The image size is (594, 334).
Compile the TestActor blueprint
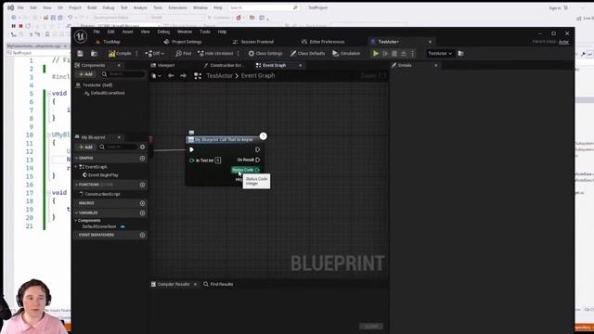[x=120, y=54]
